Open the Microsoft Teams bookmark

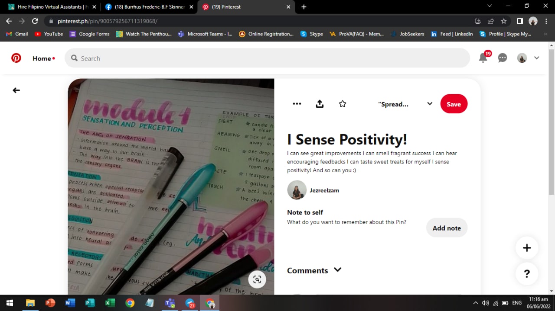206,34
